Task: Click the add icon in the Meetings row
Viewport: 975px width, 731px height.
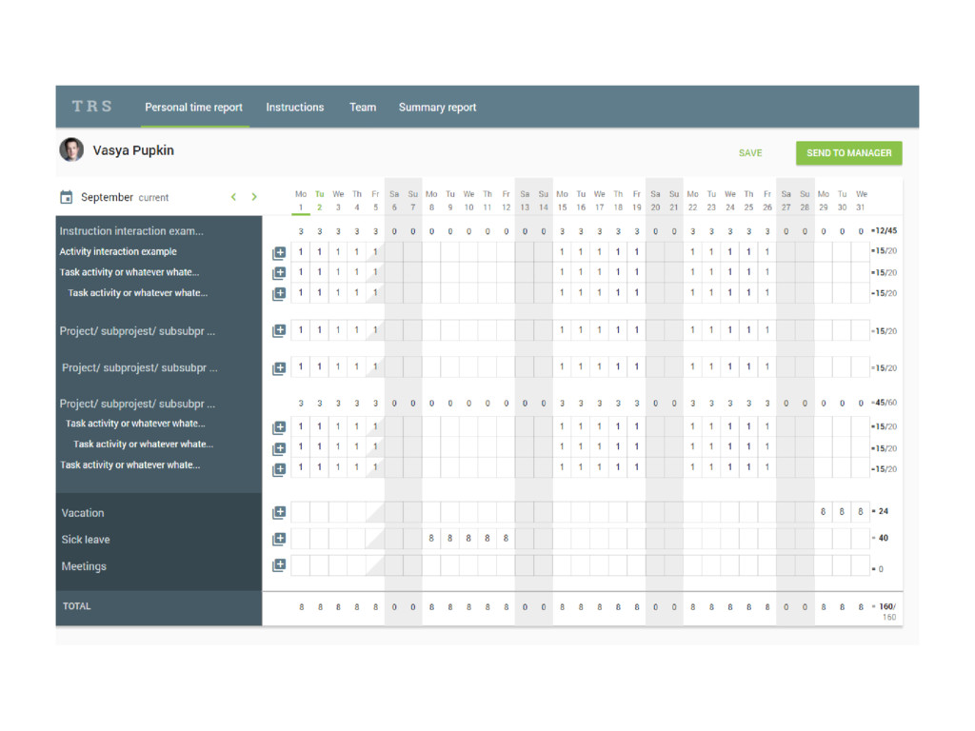Action: click(279, 565)
